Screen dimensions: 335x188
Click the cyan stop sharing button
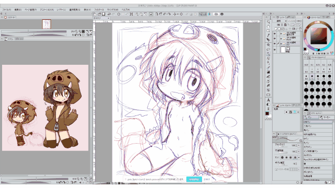[x=194, y=180]
